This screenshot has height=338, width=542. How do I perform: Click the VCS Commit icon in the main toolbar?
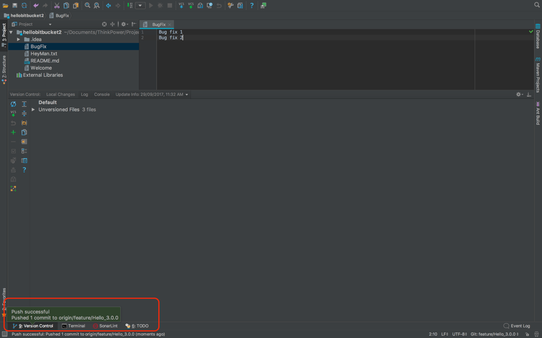(x=191, y=6)
